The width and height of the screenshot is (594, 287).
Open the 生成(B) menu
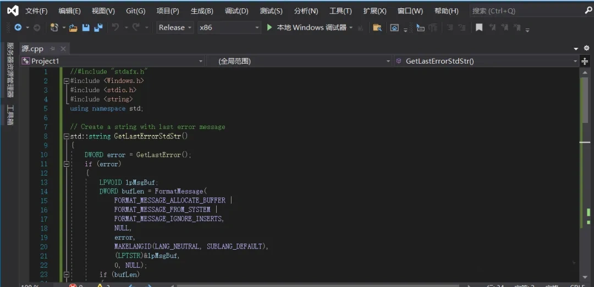(202, 11)
